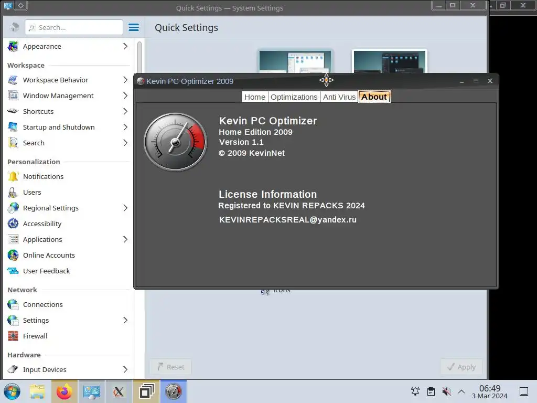This screenshot has height=403, width=537.
Task: Launch Firefox from the taskbar
Action: (64, 391)
